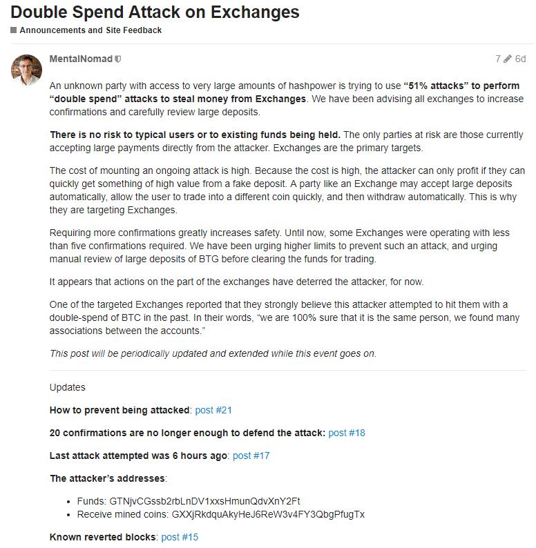536x548 pixels.
Task: Click the edit count number 7
Action: [x=498, y=59]
